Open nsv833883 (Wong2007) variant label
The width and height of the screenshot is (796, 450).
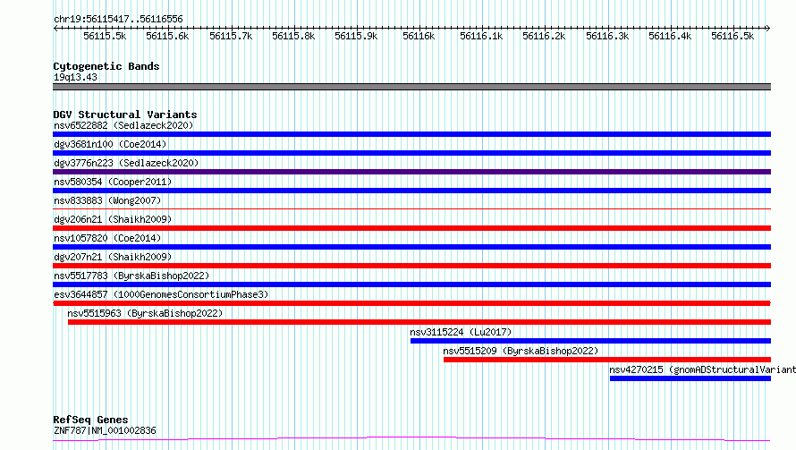click(x=107, y=200)
